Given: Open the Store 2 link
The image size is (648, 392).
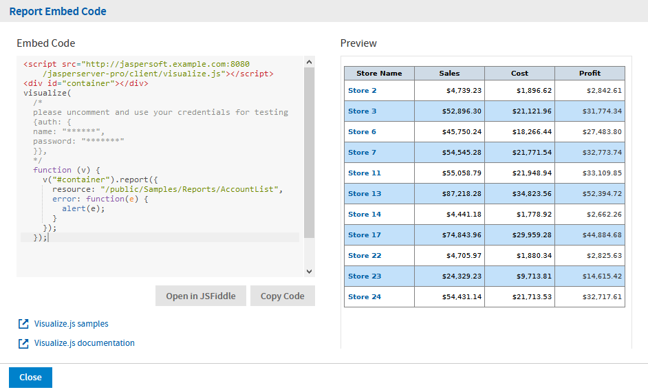Looking at the screenshot, I should tap(363, 91).
